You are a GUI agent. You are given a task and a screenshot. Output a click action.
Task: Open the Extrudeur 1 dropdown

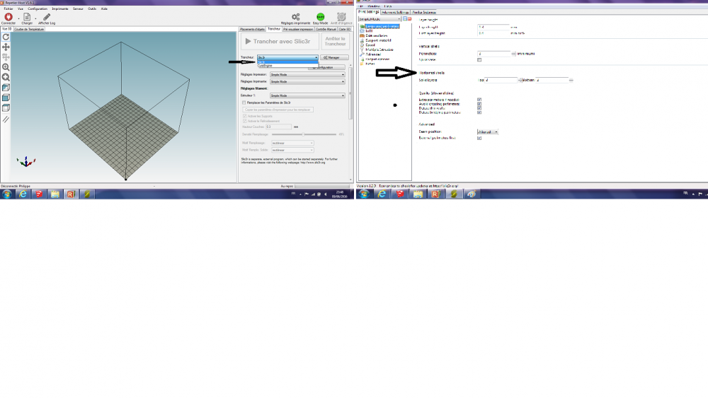tap(307, 95)
